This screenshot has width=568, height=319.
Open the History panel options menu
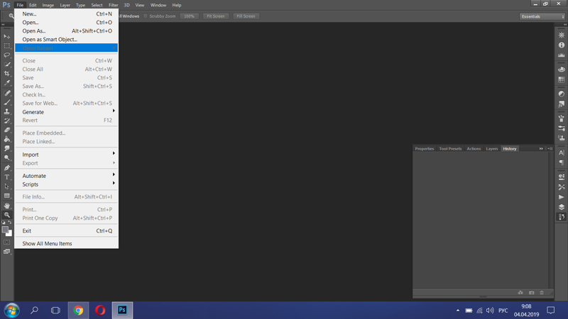pos(550,149)
